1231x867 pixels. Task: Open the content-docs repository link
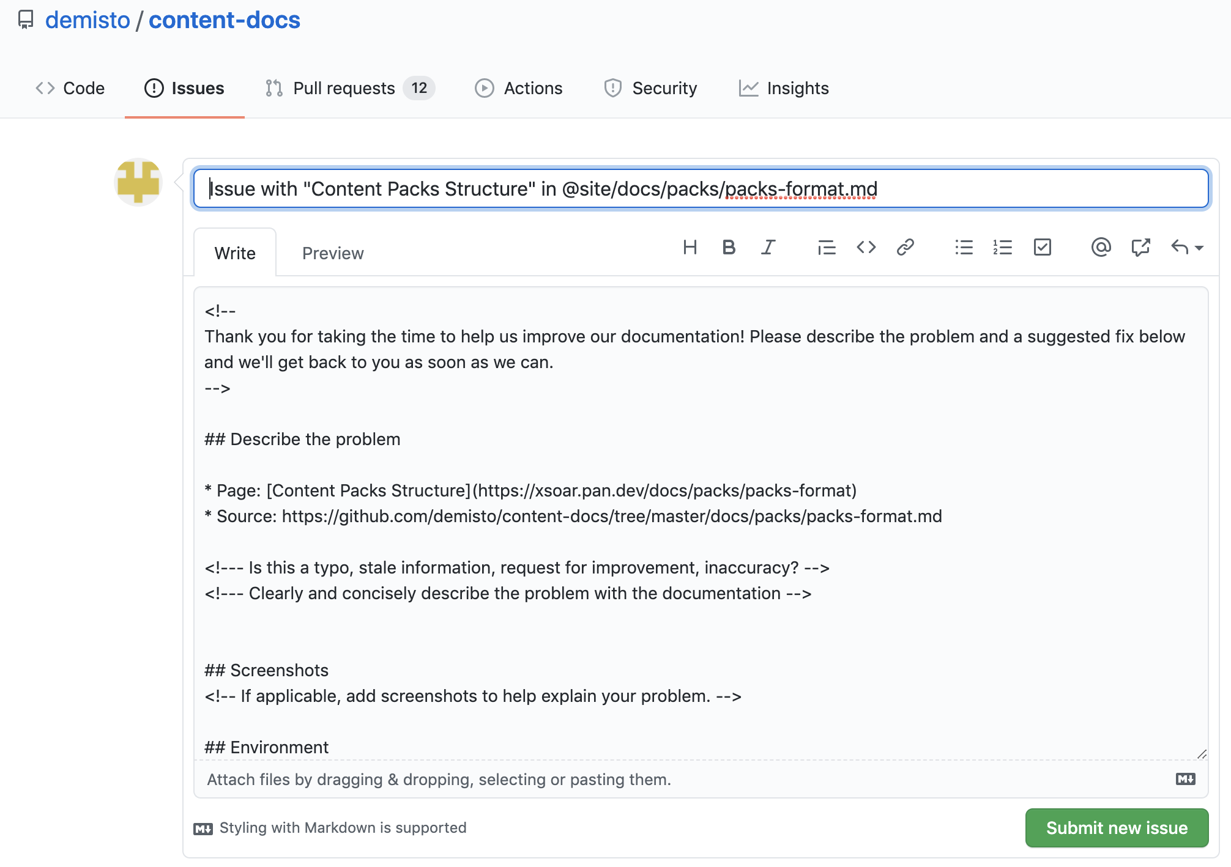tap(224, 20)
